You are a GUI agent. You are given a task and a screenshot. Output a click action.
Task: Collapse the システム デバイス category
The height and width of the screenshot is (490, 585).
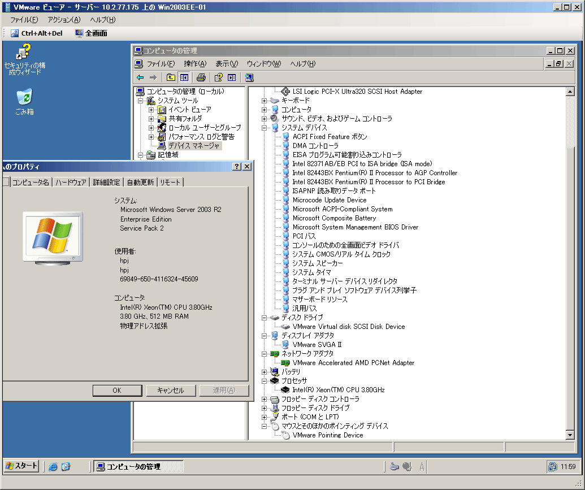[264, 128]
